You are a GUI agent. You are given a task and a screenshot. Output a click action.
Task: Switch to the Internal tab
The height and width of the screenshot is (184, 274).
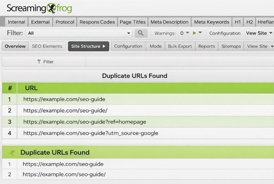coord(16,22)
